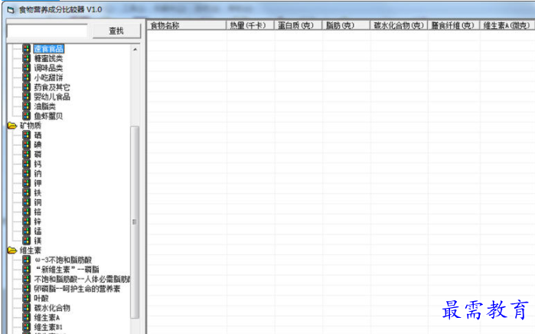The image size is (535, 334).
Task: Select 维生素A in the tree
Action: coord(47,317)
